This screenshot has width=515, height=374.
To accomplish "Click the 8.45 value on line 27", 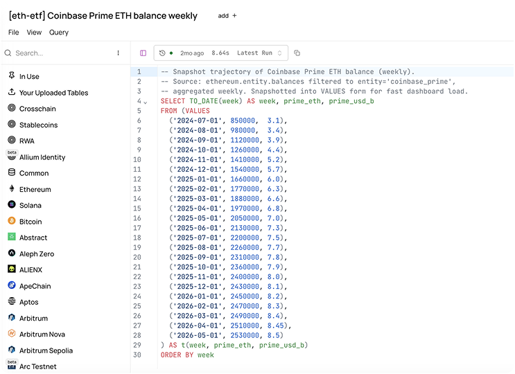I will pos(275,326).
